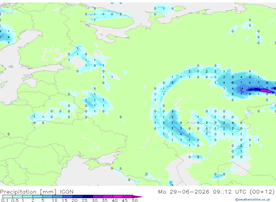The width and height of the screenshot is (276, 202).
Task: Click the "Mo 29-06-2026" date text
Action: click(x=184, y=192)
